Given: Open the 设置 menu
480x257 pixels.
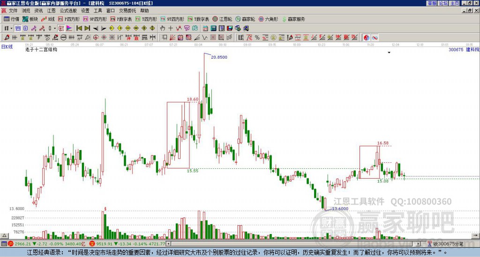Looking at the screenshot, I should (x=85, y=11).
